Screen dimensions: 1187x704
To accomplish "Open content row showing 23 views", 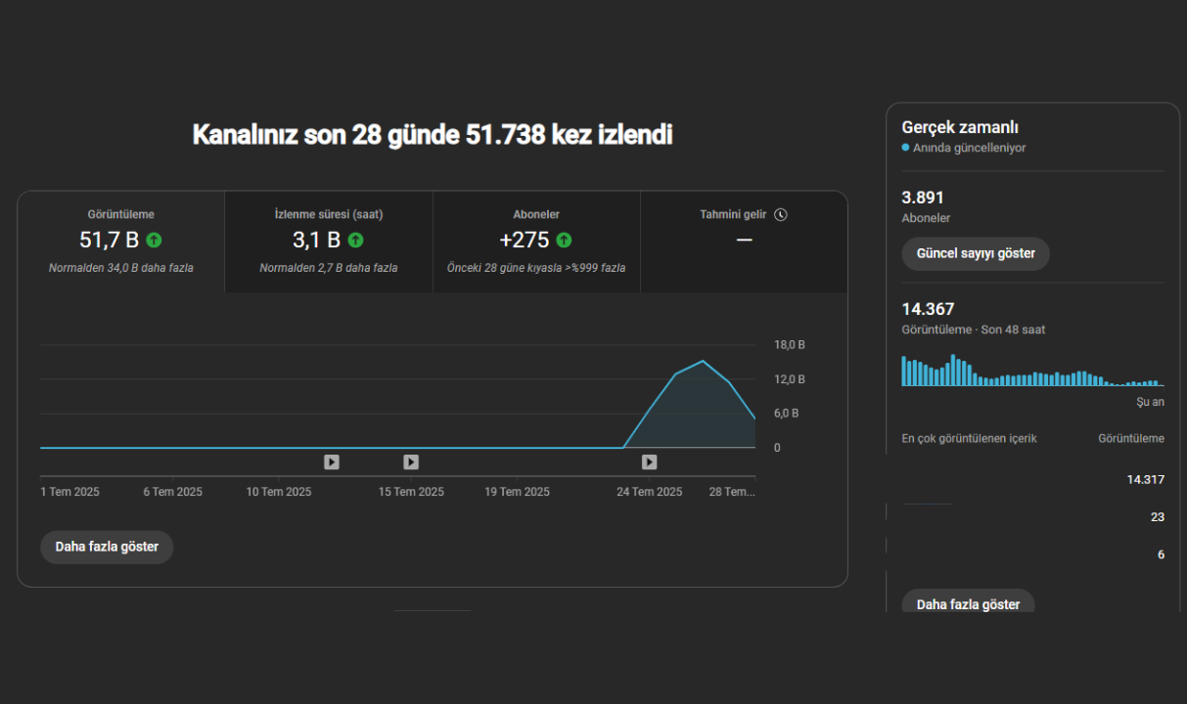I will click(x=1033, y=517).
